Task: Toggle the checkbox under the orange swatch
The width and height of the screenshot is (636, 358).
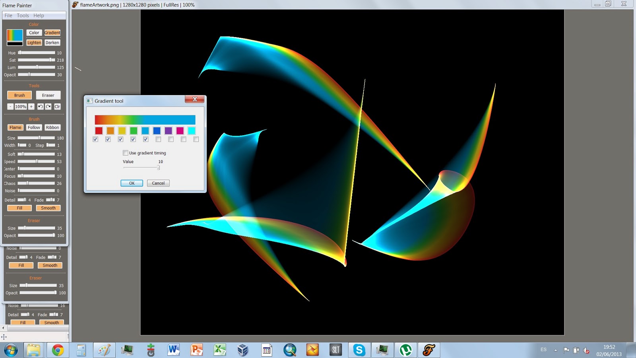Action: click(108, 139)
